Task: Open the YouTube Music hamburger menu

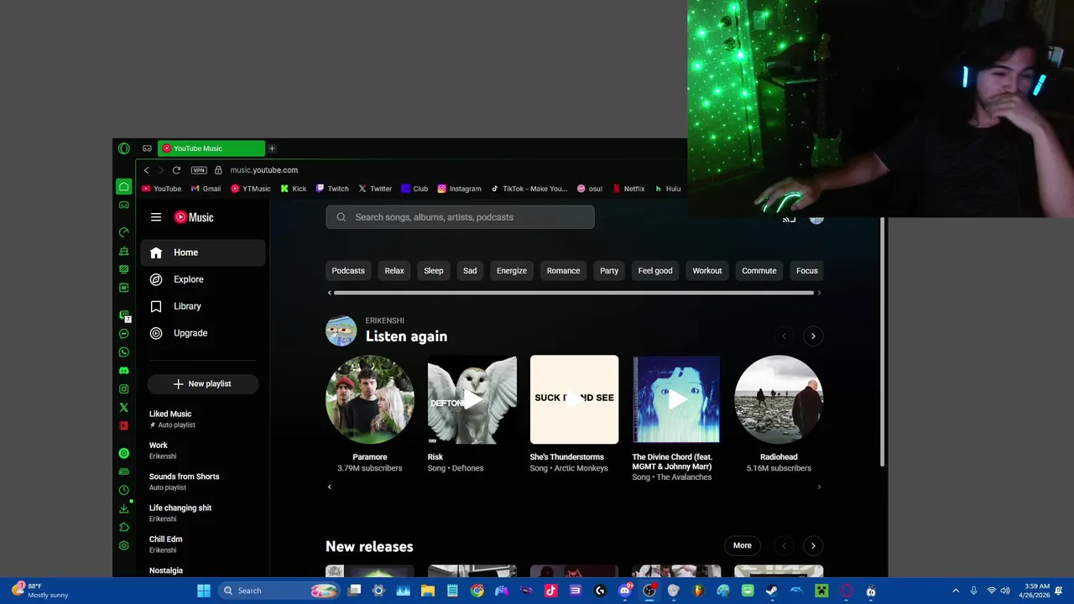Action: point(155,217)
